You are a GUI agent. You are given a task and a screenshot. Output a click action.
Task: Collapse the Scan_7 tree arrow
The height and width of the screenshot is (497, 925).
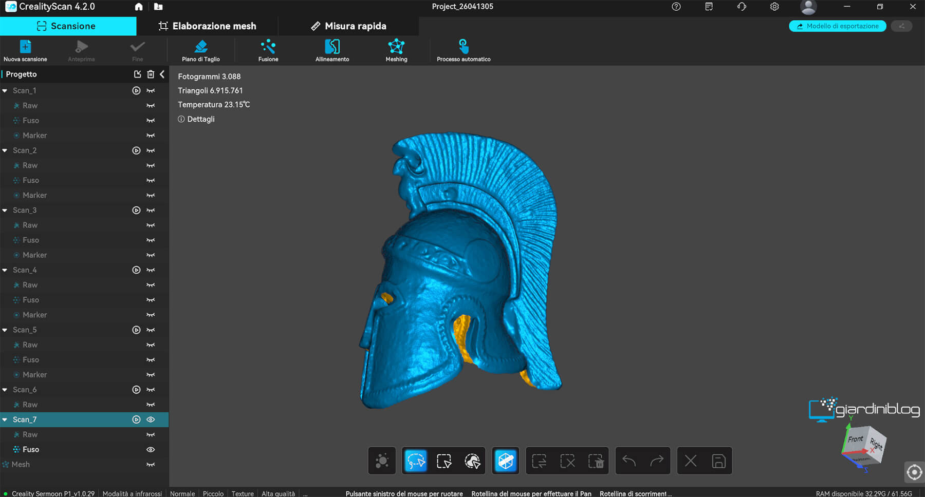click(5, 420)
